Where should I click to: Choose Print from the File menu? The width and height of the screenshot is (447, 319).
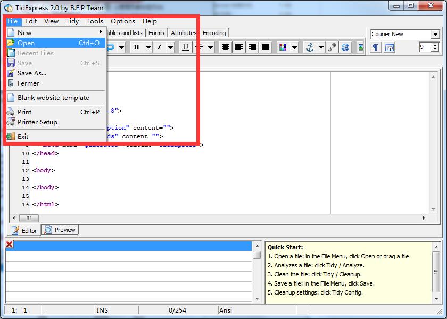click(x=56, y=112)
